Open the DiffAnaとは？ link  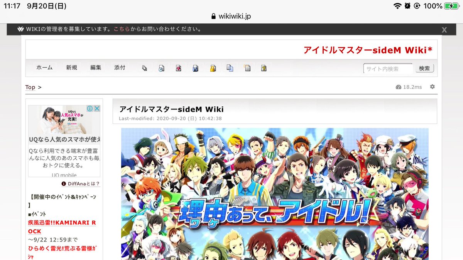pyautogui.click(x=81, y=184)
